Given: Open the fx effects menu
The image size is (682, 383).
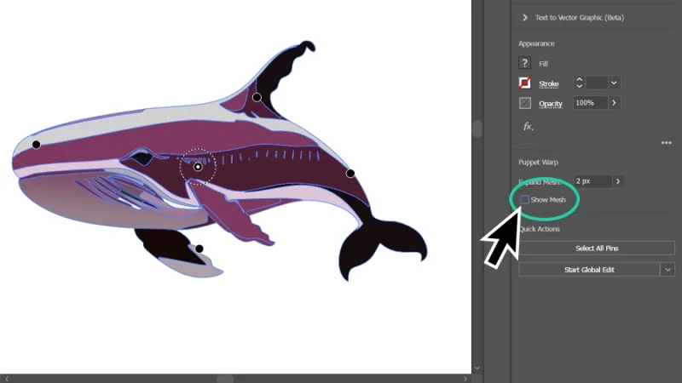Looking at the screenshot, I should (528, 126).
